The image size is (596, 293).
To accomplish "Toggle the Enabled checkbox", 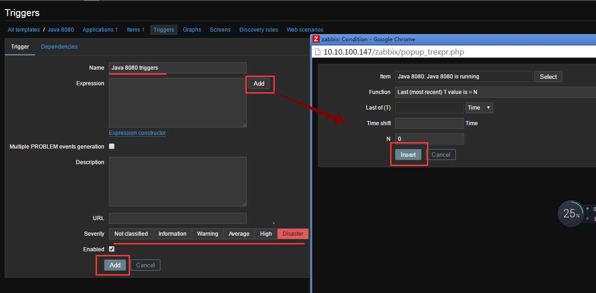I will [x=112, y=249].
